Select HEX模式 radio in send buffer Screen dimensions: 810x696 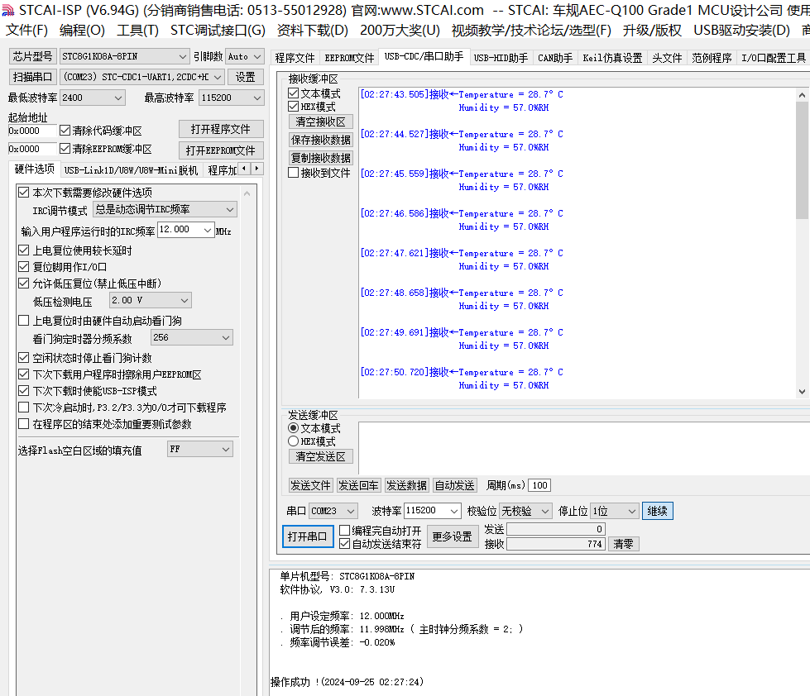(x=293, y=441)
